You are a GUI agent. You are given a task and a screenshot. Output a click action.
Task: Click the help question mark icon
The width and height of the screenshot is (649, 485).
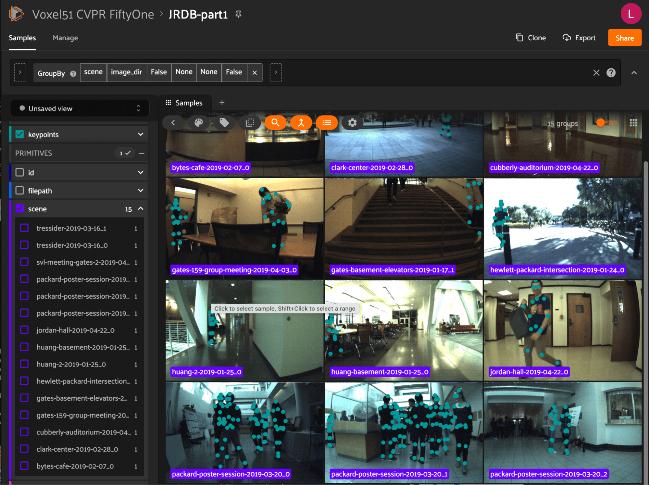(611, 73)
